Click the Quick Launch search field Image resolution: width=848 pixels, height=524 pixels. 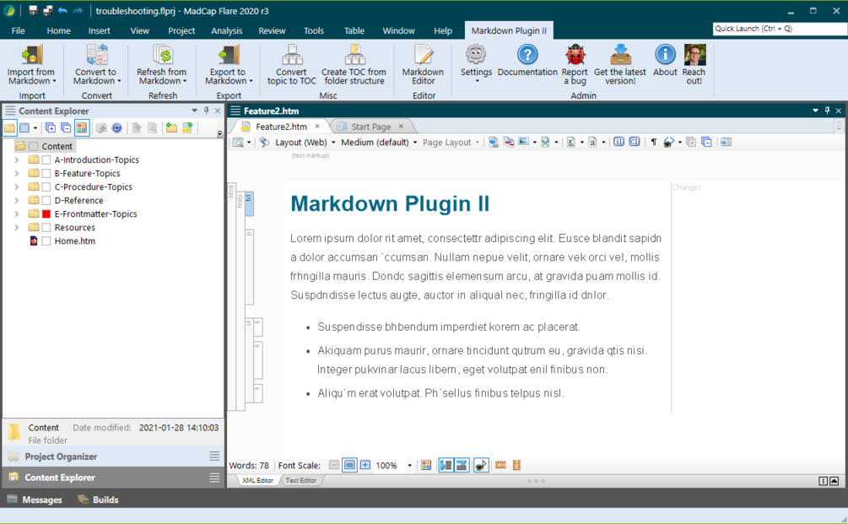(x=780, y=29)
